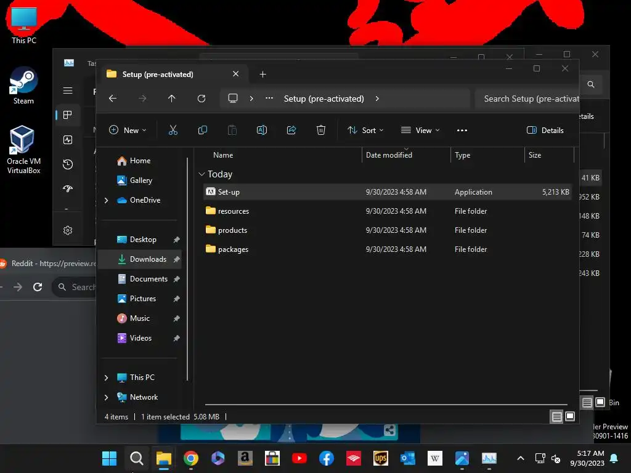Click chevron after Setup (pre-activated) breadcrumb
Viewport: 631px width, 473px height.
tap(377, 99)
